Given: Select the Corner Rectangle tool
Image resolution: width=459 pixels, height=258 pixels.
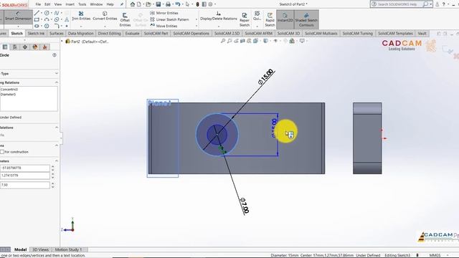Looking at the screenshot, I should coord(37,19).
